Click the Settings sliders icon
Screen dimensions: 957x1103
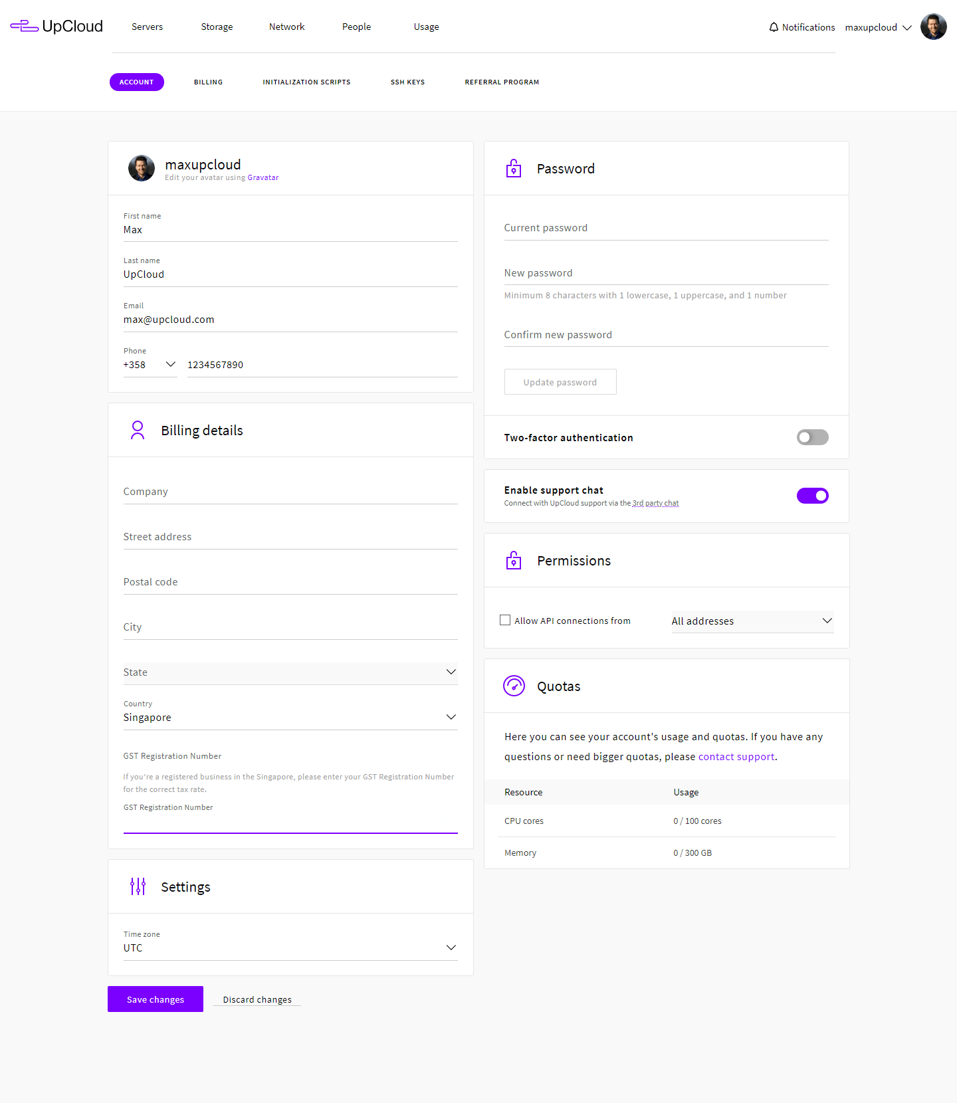click(x=138, y=886)
